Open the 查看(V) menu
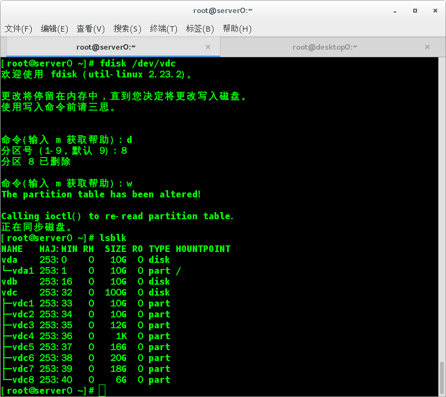 [91, 29]
